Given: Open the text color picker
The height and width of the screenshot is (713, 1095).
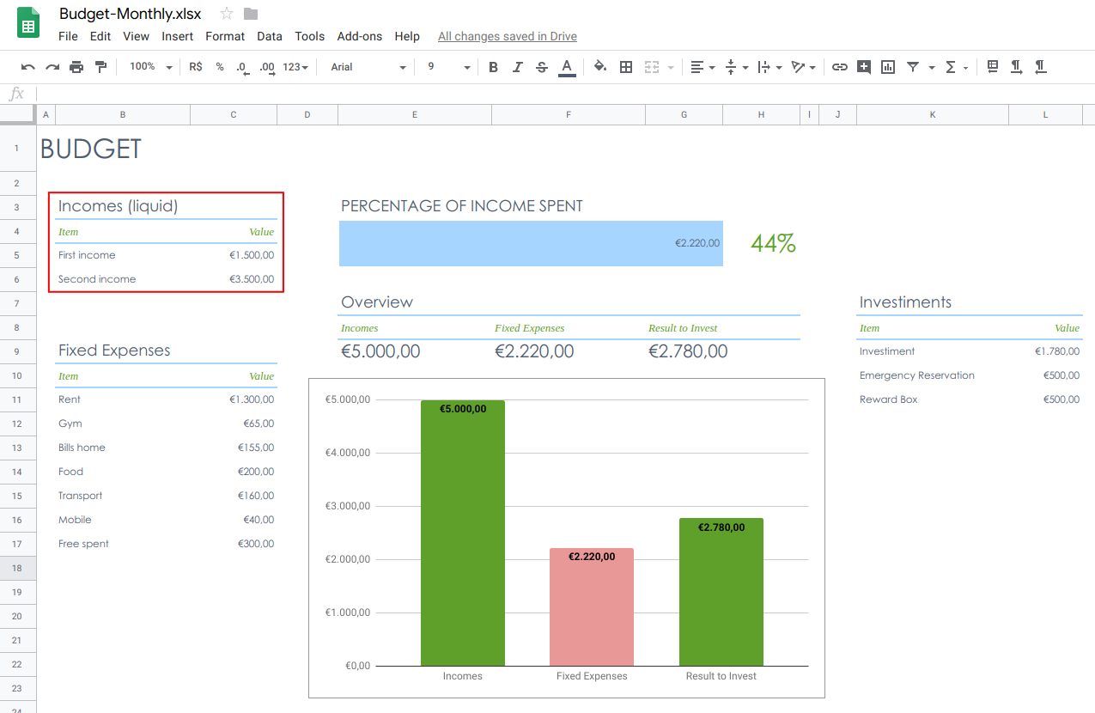Looking at the screenshot, I should pos(567,67).
